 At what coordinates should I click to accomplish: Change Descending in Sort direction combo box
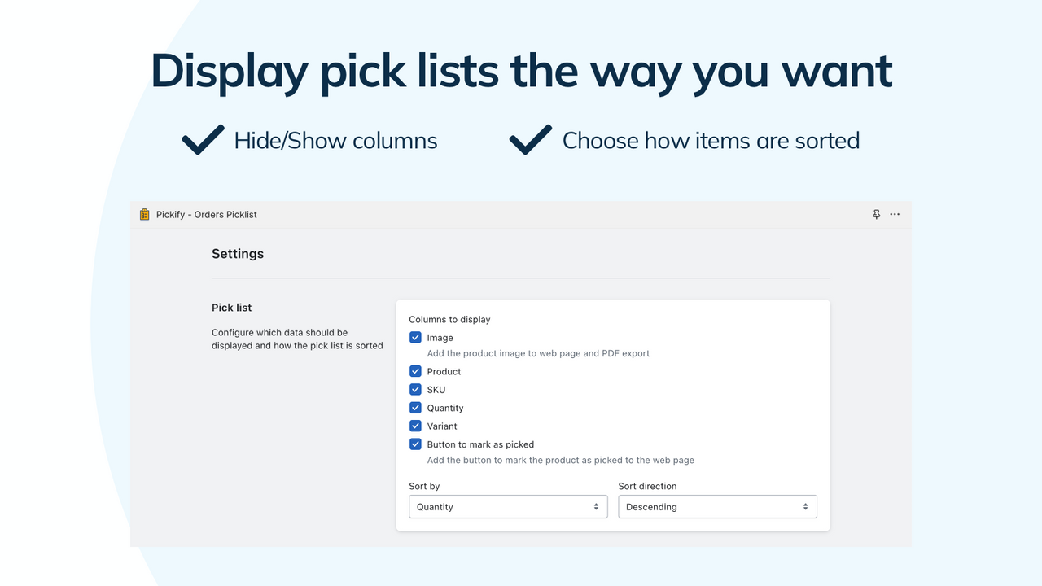pyautogui.click(x=716, y=506)
